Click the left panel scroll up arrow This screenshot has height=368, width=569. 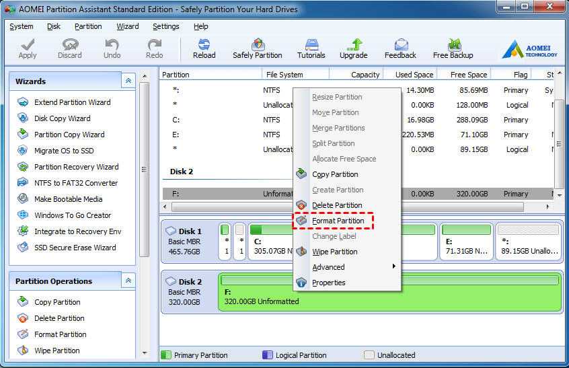point(145,76)
